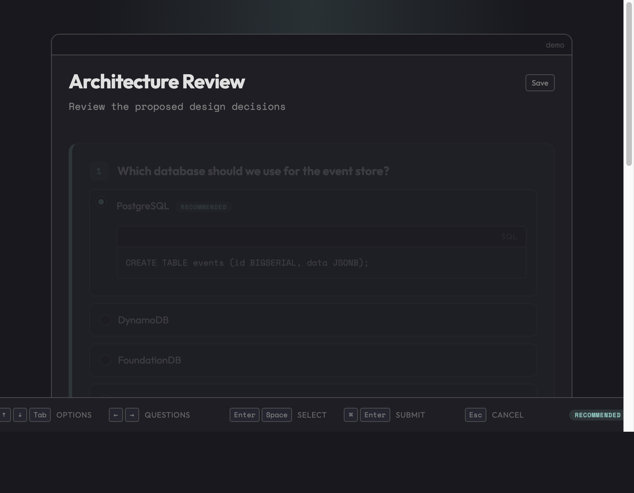Click the Save button

(540, 83)
